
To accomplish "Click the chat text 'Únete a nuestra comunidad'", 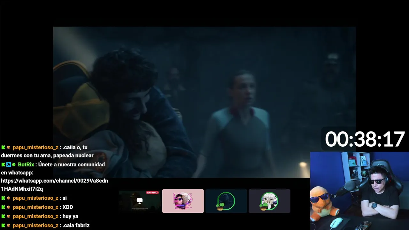I will click(x=72, y=165).
